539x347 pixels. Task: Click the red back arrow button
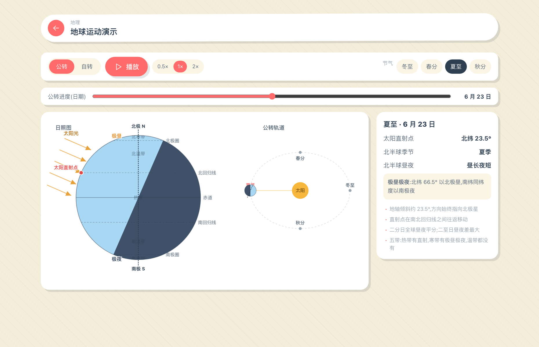pos(56,28)
